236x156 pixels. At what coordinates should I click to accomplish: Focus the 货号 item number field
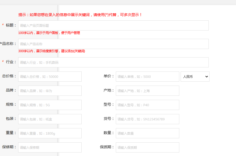(147, 119)
